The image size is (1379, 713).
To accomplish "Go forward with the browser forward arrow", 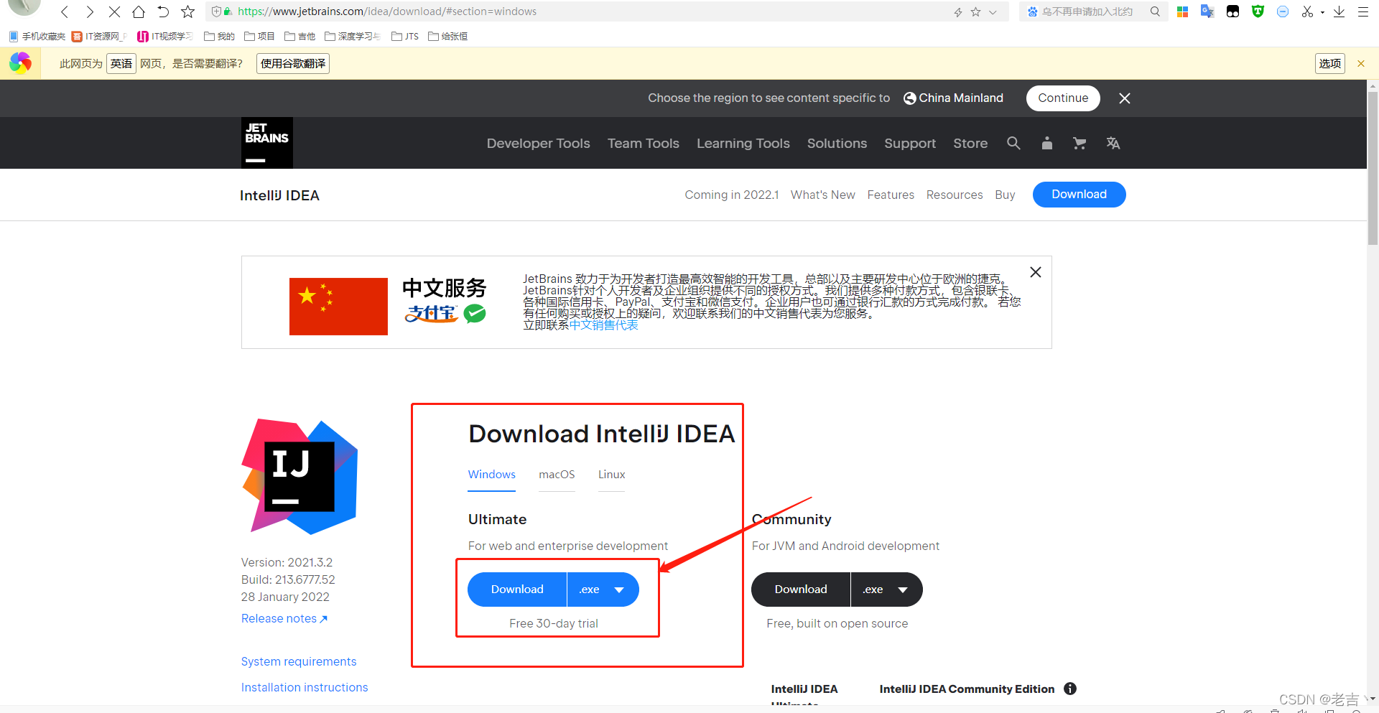I will click(x=89, y=11).
